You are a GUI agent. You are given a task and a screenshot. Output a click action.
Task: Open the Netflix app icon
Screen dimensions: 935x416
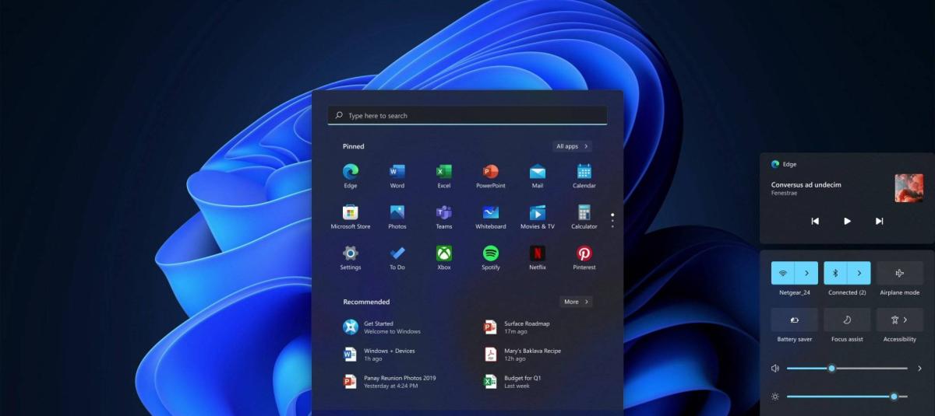click(538, 253)
